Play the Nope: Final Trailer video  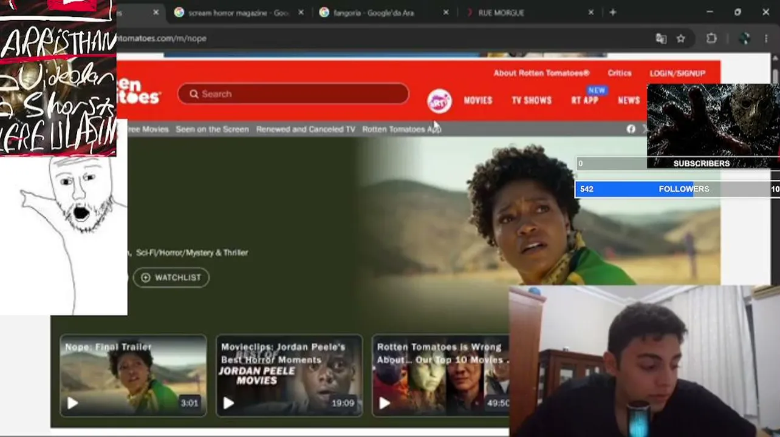[72, 402]
